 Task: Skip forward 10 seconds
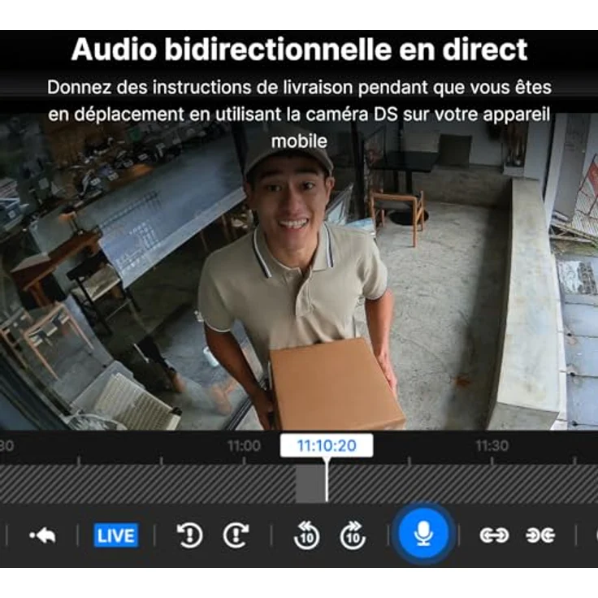point(353,535)
